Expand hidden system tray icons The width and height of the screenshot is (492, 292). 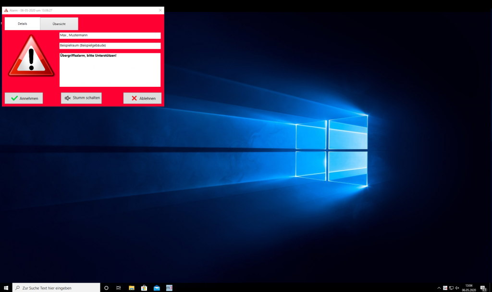pos(439,288)
